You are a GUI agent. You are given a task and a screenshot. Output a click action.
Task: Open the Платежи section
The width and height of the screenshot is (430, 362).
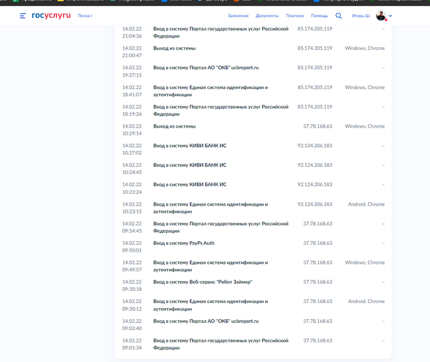[x=295, y=16]
